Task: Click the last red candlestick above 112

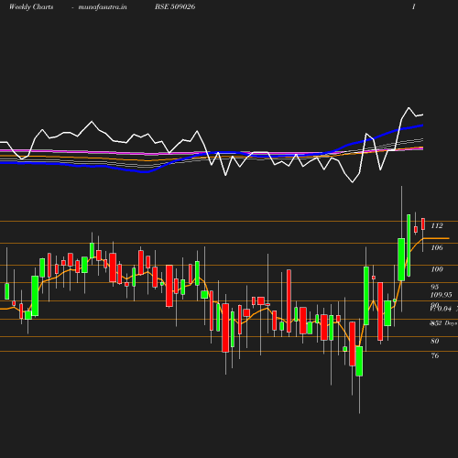Action: (x=423, y=224)
